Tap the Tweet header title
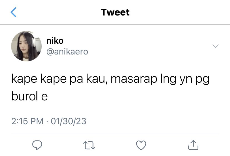The width and height of the screenshot is (230, 156). [x=115, y=12]
